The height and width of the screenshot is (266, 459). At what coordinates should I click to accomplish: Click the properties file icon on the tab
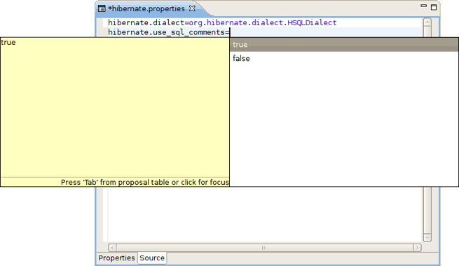click(102, 8)
